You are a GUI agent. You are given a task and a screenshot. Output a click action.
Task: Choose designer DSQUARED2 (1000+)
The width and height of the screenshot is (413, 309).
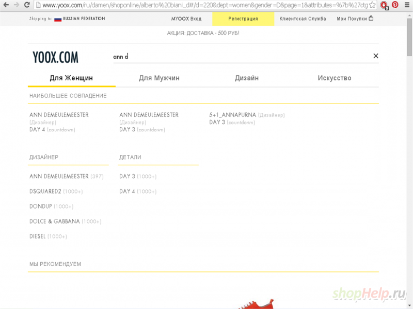click(x=56, y=191)
